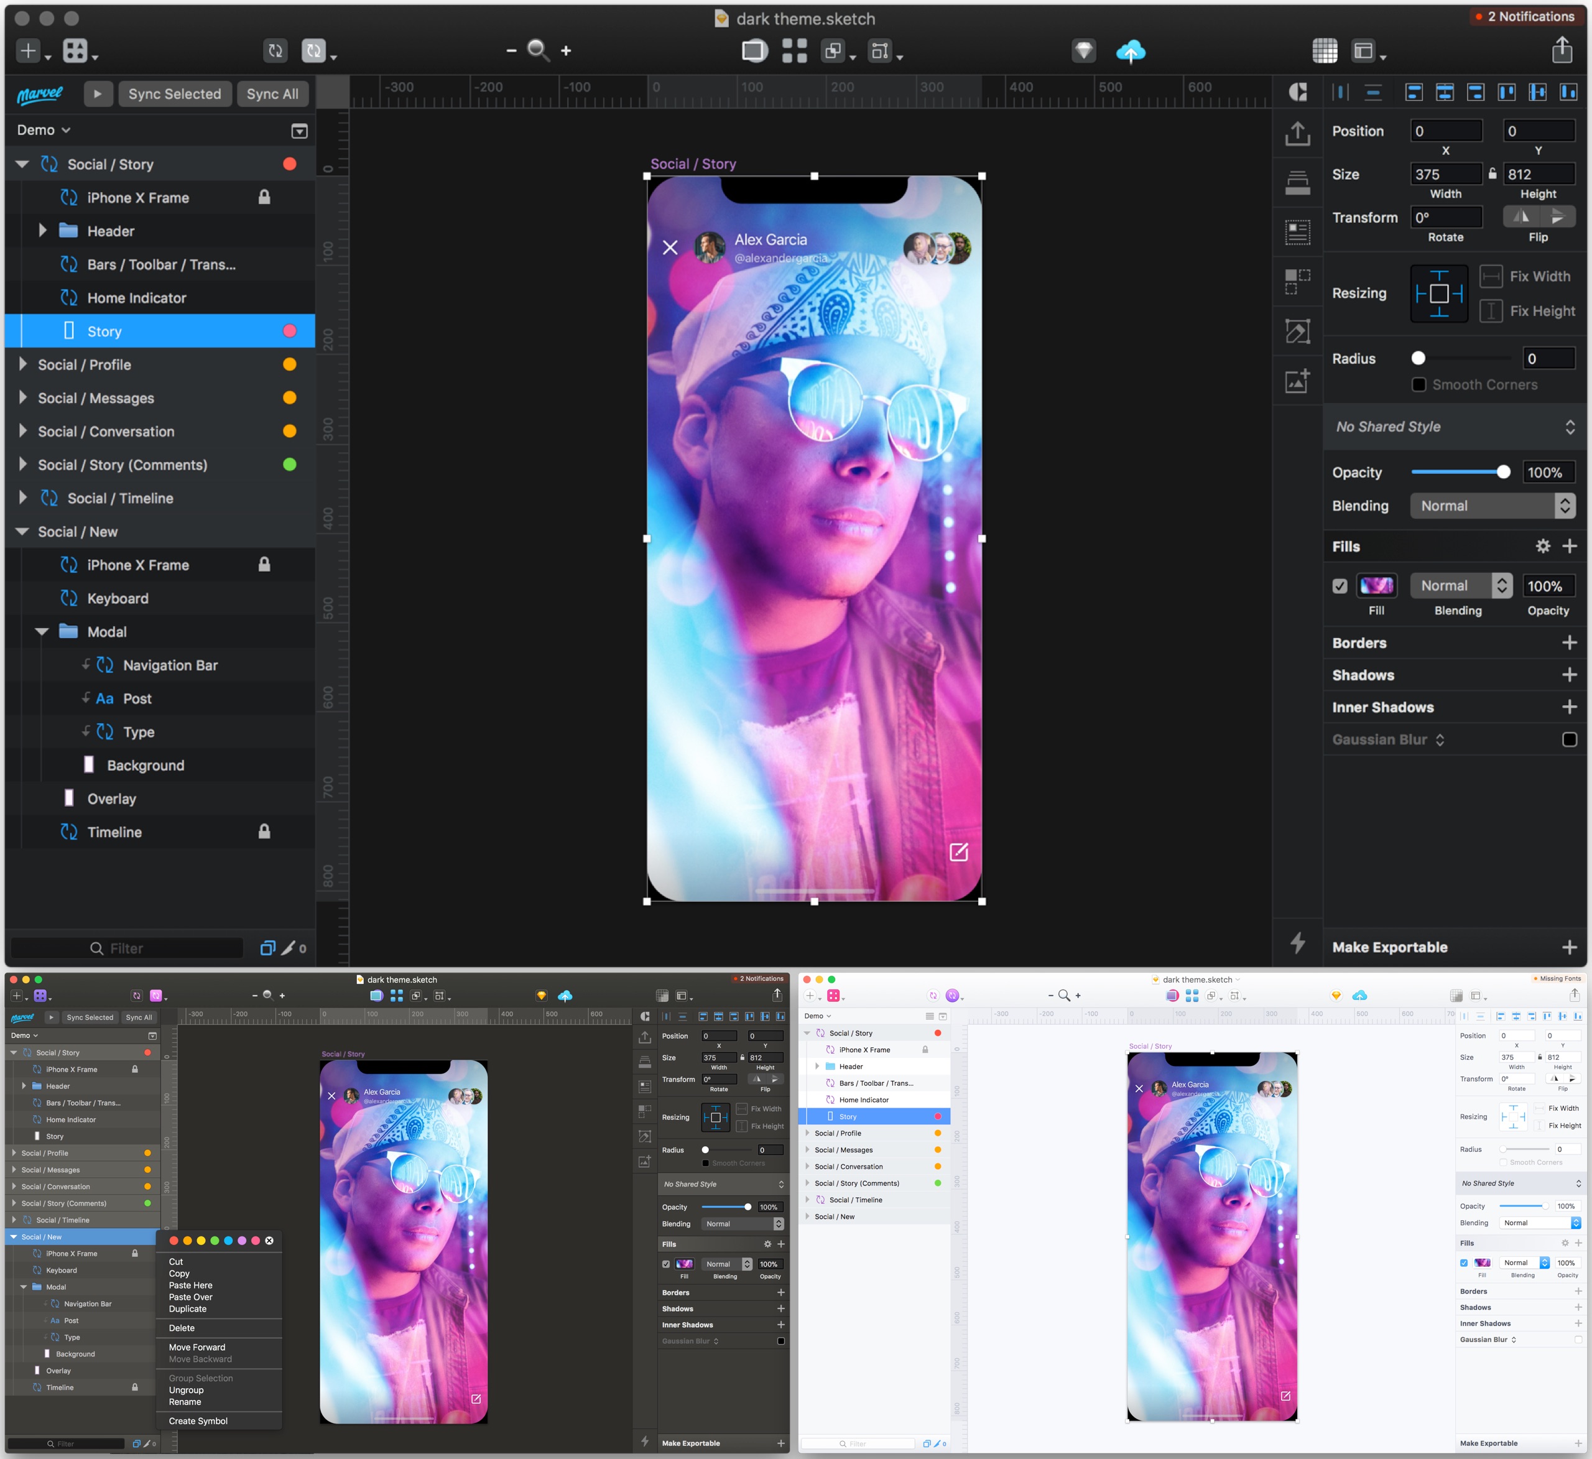Enable the Gaussian Blur checkbox
Image resolution: width=1592 pixels, height=1459 pixels.
click(1569, 739)
